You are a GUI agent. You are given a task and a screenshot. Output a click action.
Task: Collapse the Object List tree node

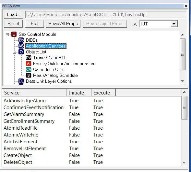click(x=14, y=52)
